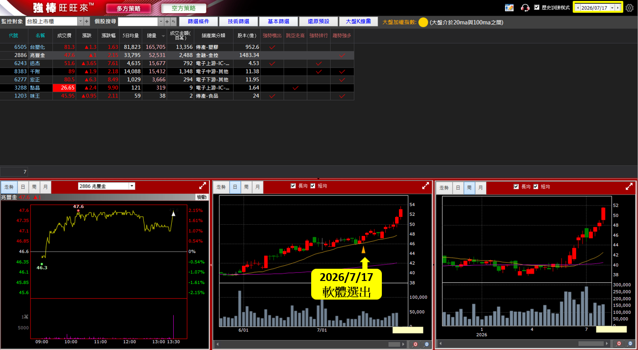Expand the 兆豐金 intraday chart to full size
Image resolution: width=638 pixels, height=350 pixels.
point(202,186)
